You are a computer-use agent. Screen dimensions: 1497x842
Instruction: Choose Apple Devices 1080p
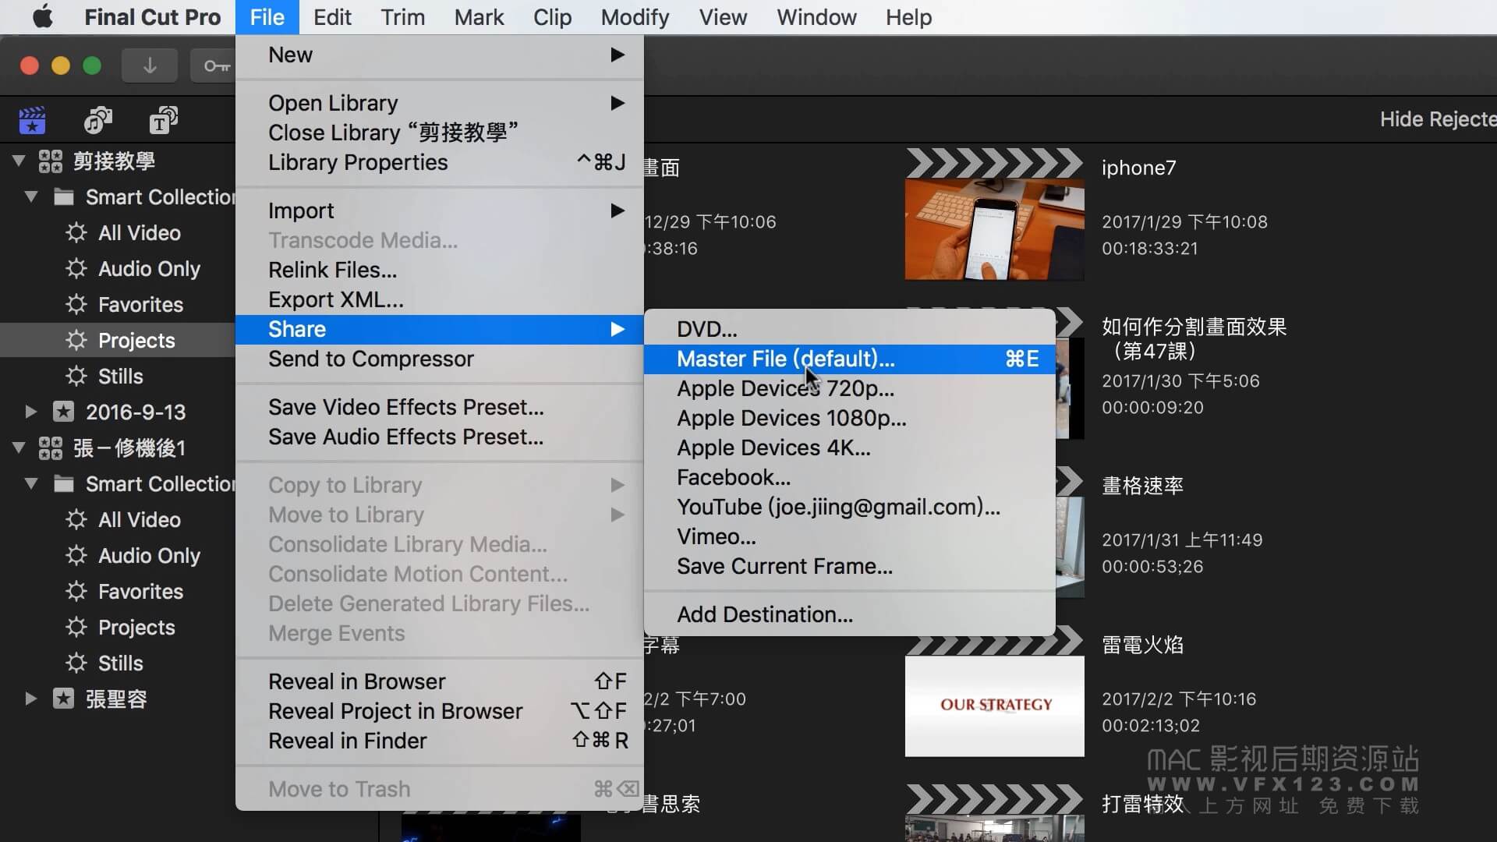[x=850, y=418]
